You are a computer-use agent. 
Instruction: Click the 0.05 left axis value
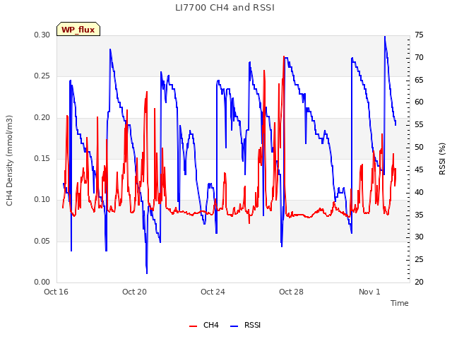(x=42, y=241)
